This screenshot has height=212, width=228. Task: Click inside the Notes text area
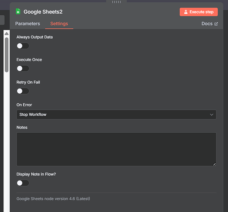116,149
